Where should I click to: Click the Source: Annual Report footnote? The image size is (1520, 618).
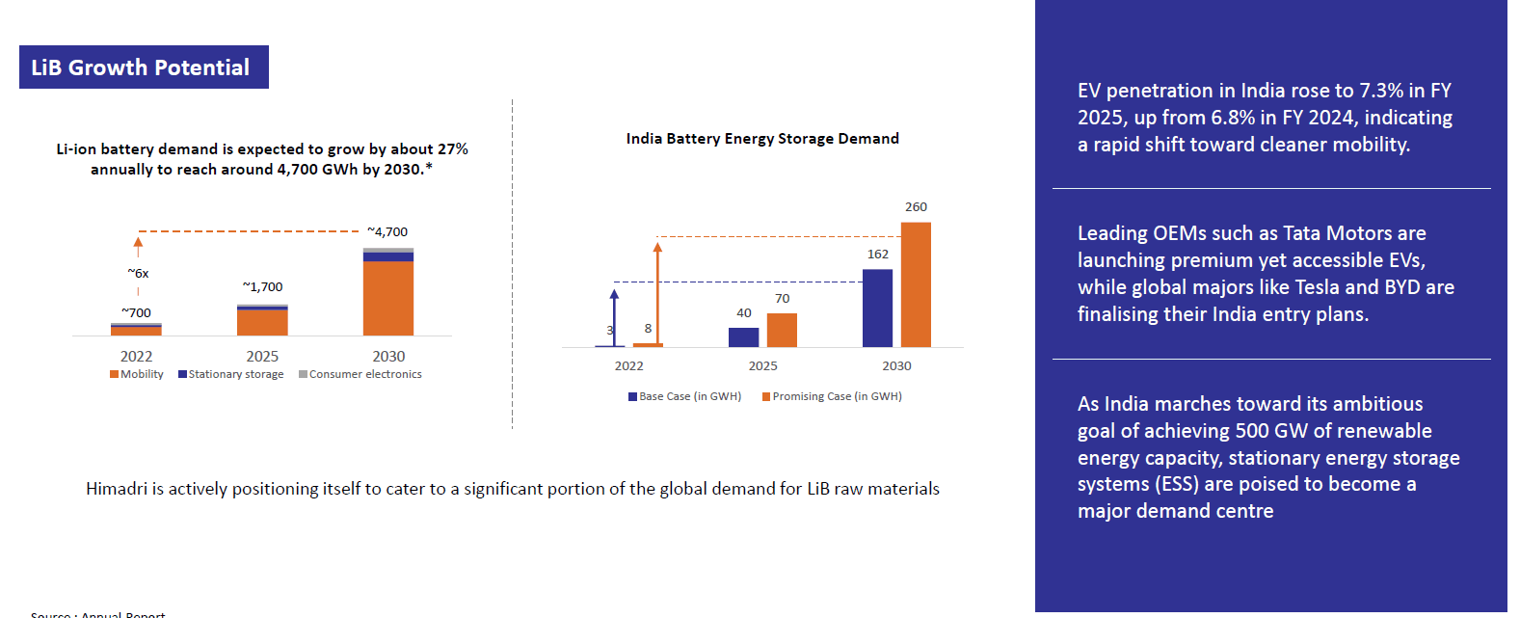97,613
